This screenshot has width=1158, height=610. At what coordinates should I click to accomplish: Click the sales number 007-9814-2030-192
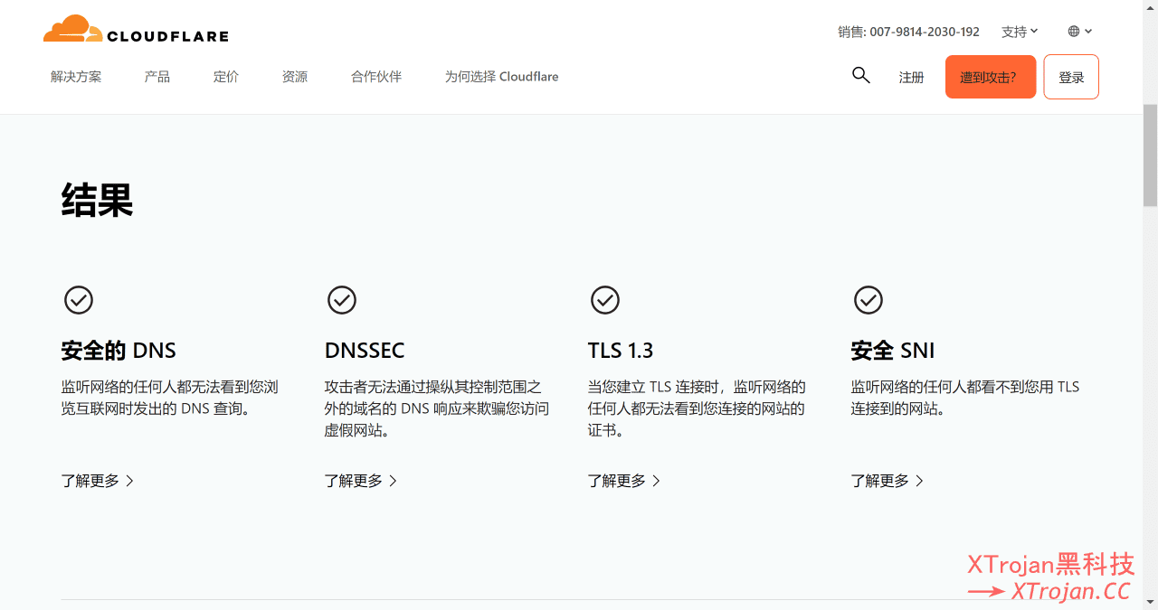[925, 32]
